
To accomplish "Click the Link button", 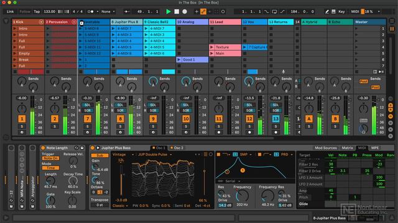I will click(x=10, y=12).
